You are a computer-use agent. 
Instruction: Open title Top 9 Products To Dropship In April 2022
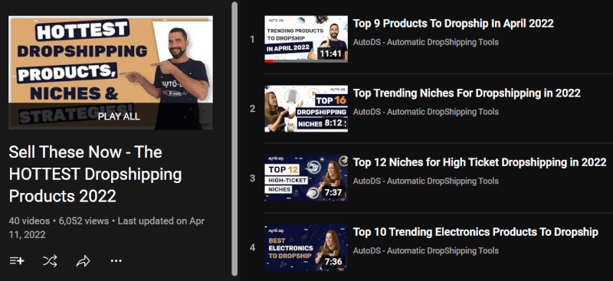454,24
